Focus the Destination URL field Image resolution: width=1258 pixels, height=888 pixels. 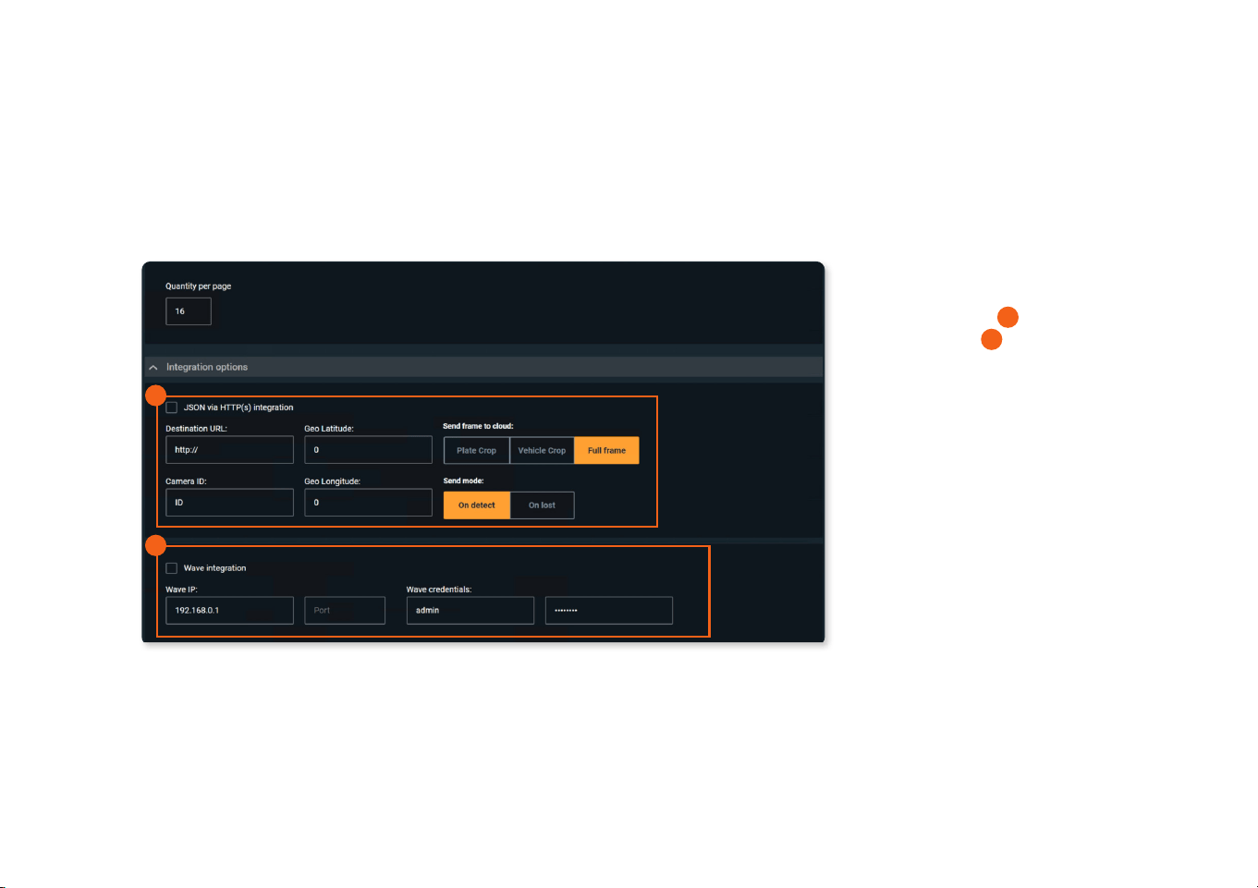tap(230, 450)
